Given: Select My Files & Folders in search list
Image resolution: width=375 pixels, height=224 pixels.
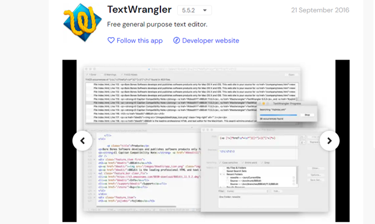Looking at the screenshot, I should 236,168.
